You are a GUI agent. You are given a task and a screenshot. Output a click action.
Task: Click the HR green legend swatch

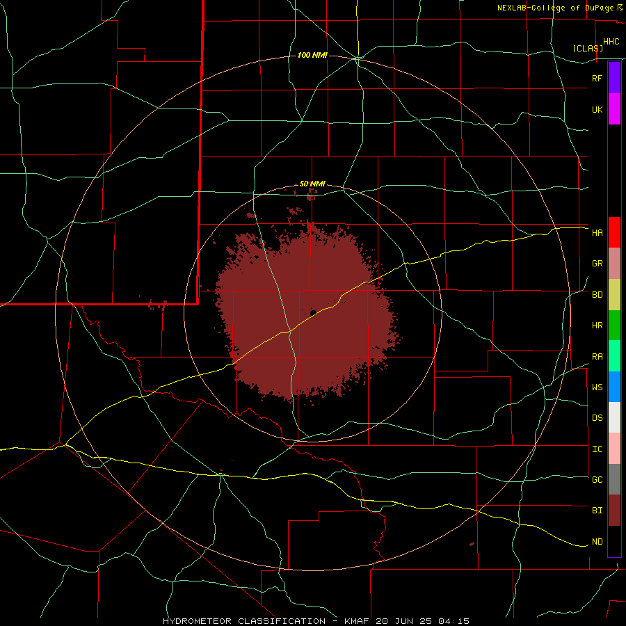[x=614, y=326]
